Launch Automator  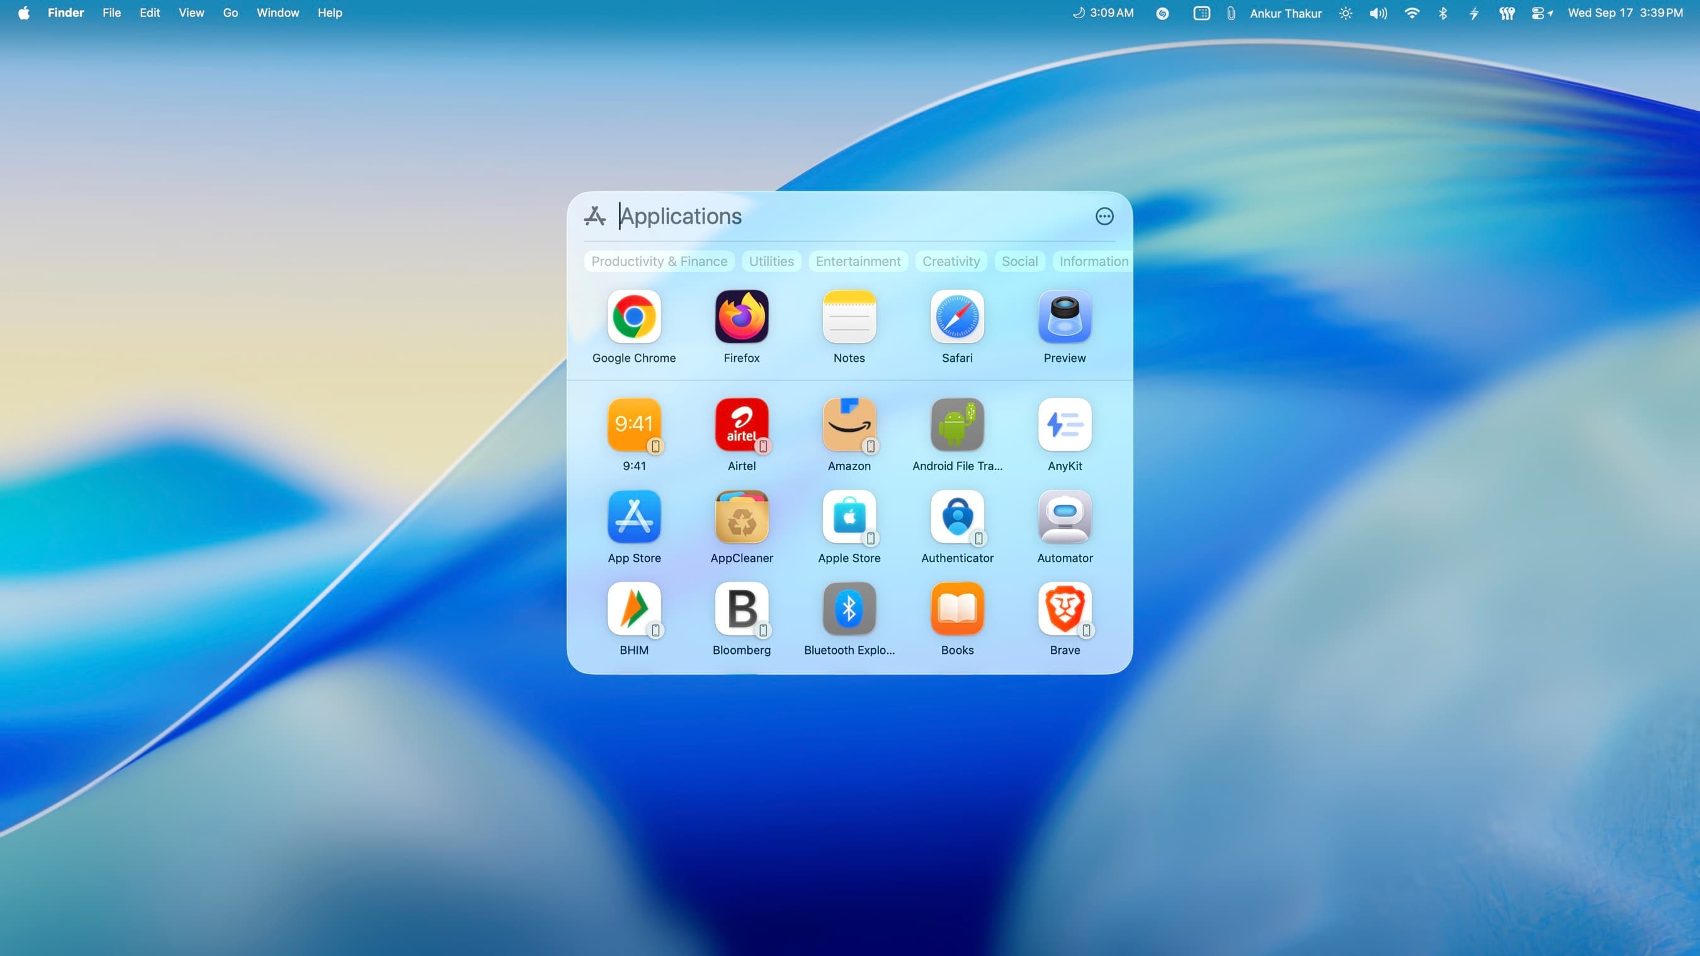1065,517
